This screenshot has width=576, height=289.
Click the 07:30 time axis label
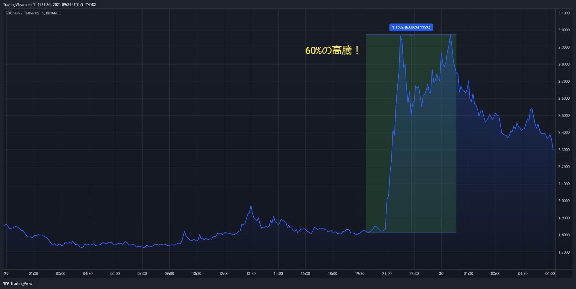point(142,274)
